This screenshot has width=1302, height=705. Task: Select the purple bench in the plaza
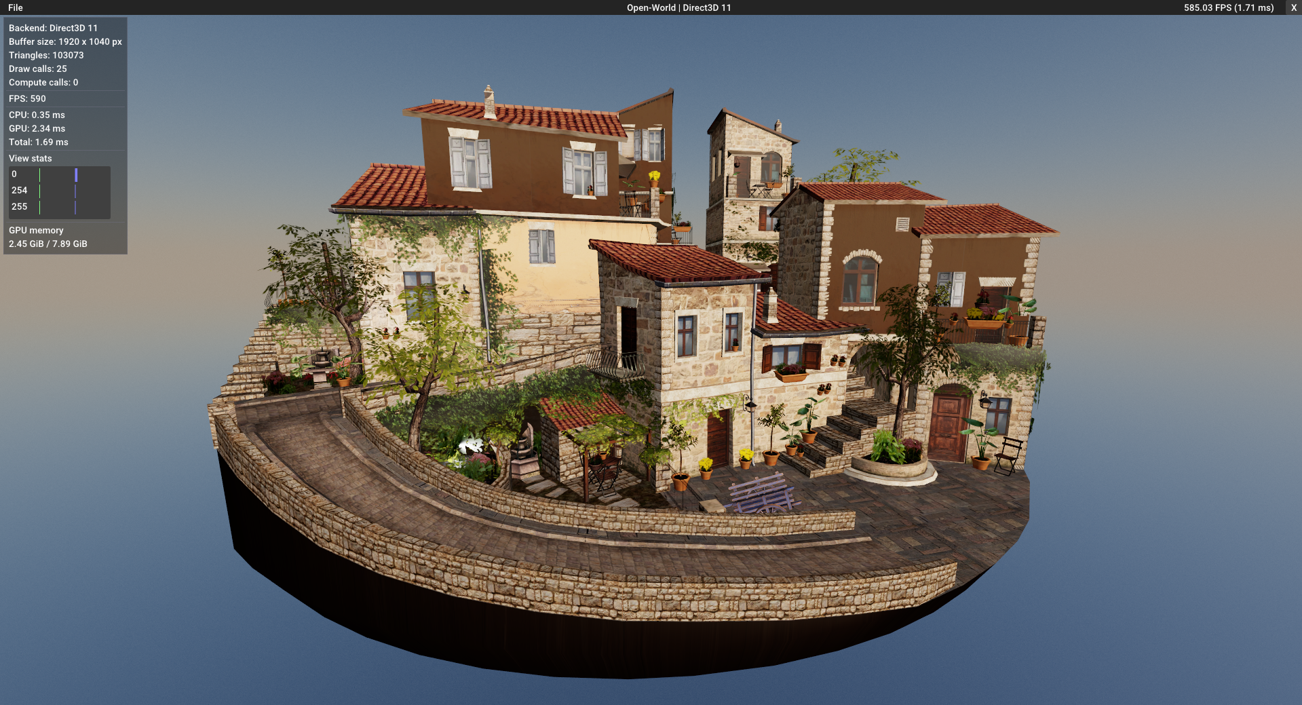point(760,497)
